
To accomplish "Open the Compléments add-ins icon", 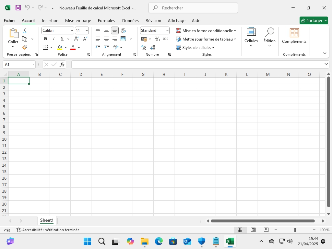I will tap(294, 36).
